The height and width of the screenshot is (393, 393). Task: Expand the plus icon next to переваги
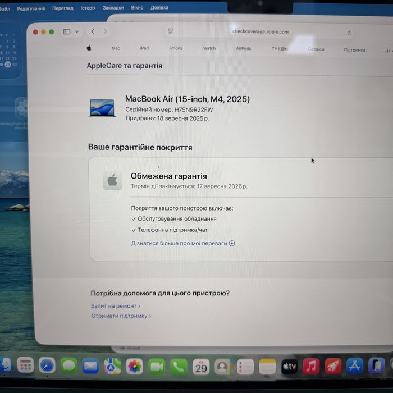click(232, 243)
